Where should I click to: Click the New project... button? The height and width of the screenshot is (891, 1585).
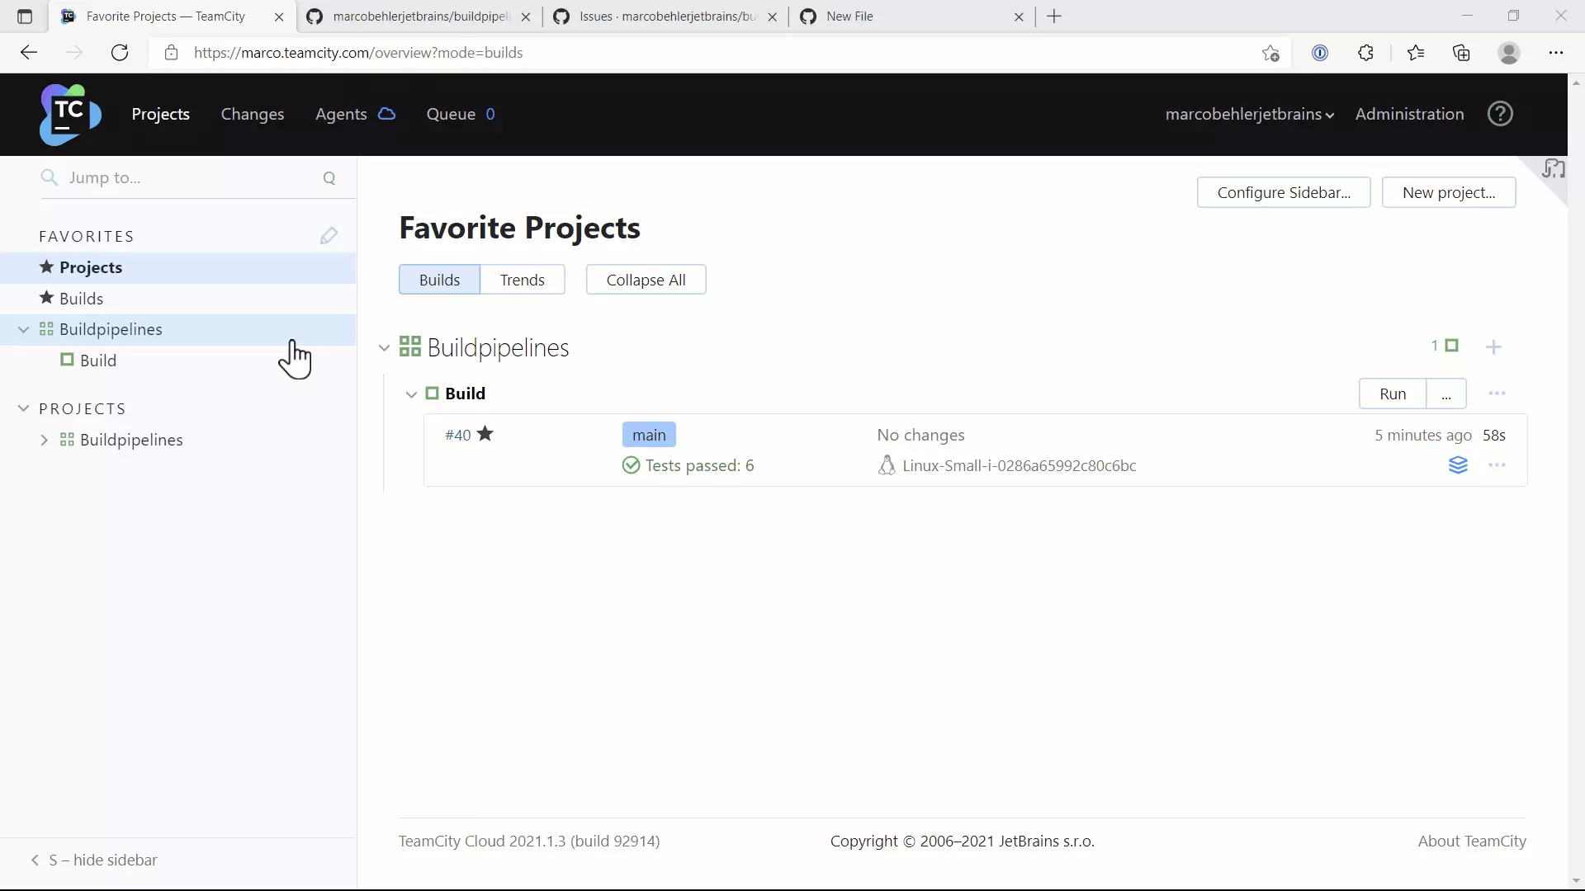[1448, 192]
